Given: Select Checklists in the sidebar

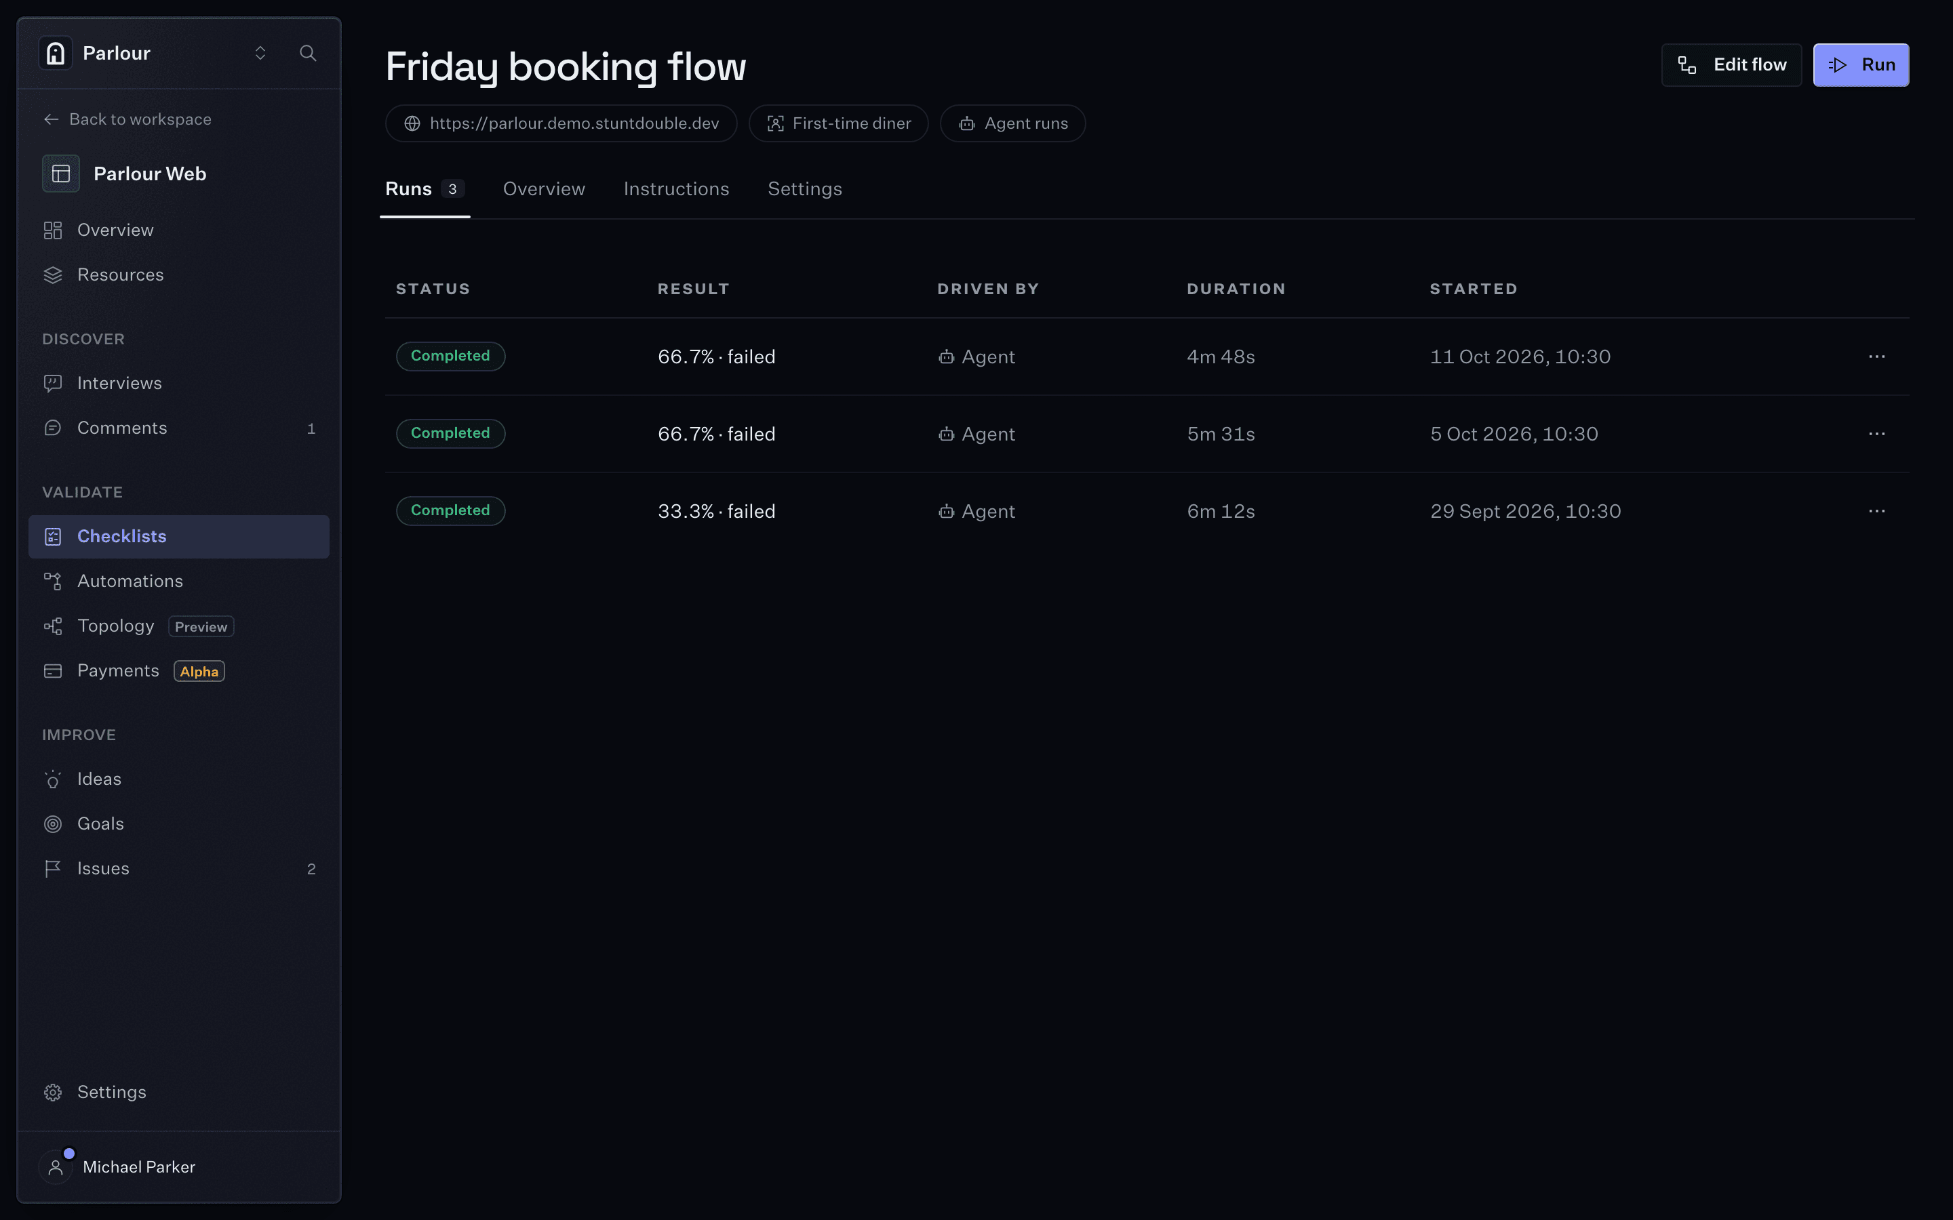Looking at the screenshot, I should tap(178, 537).
